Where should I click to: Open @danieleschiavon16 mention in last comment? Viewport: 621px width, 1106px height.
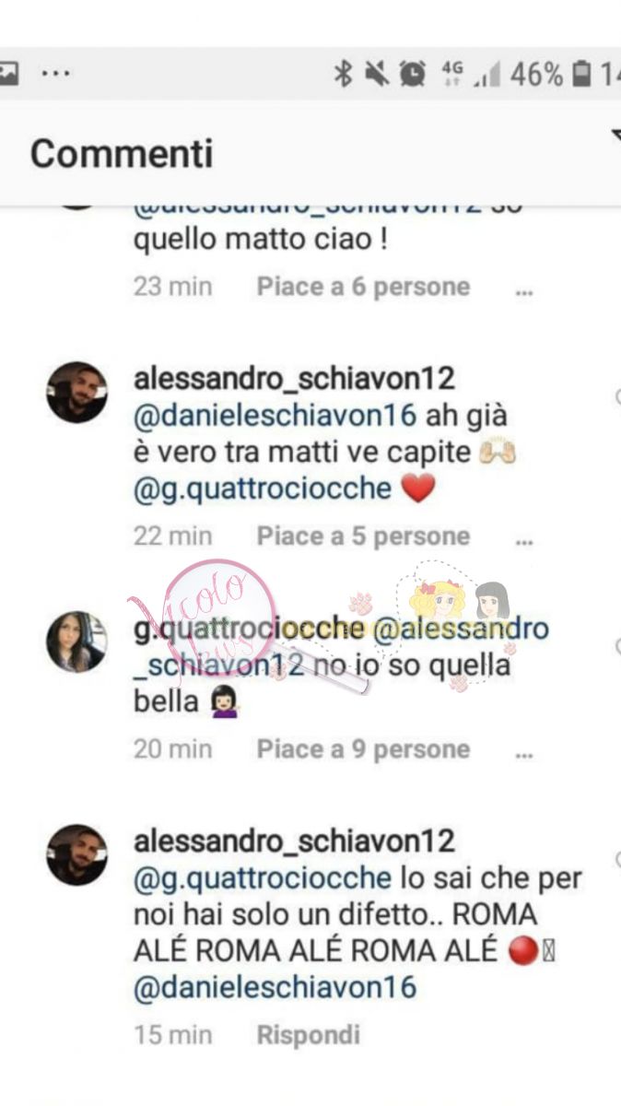click(275, 987)
